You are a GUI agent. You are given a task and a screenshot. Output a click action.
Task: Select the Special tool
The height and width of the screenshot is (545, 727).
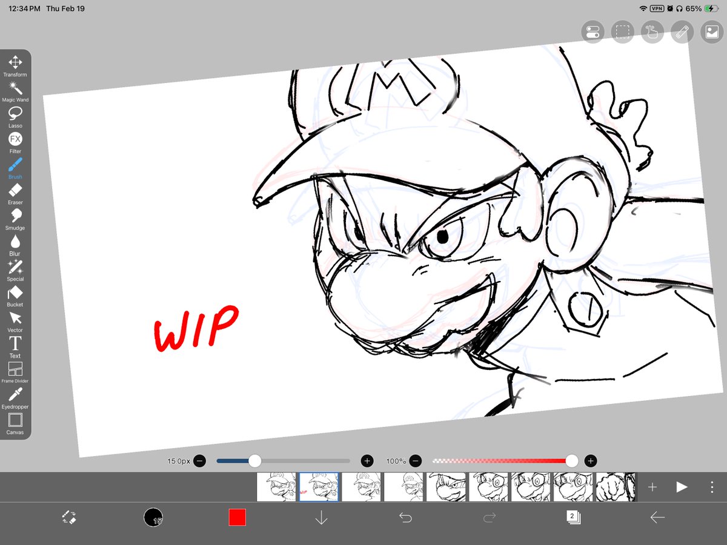point(15,270)
